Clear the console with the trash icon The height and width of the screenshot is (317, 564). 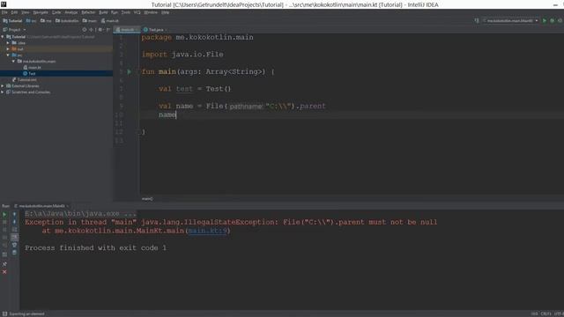tap(14, 253)
